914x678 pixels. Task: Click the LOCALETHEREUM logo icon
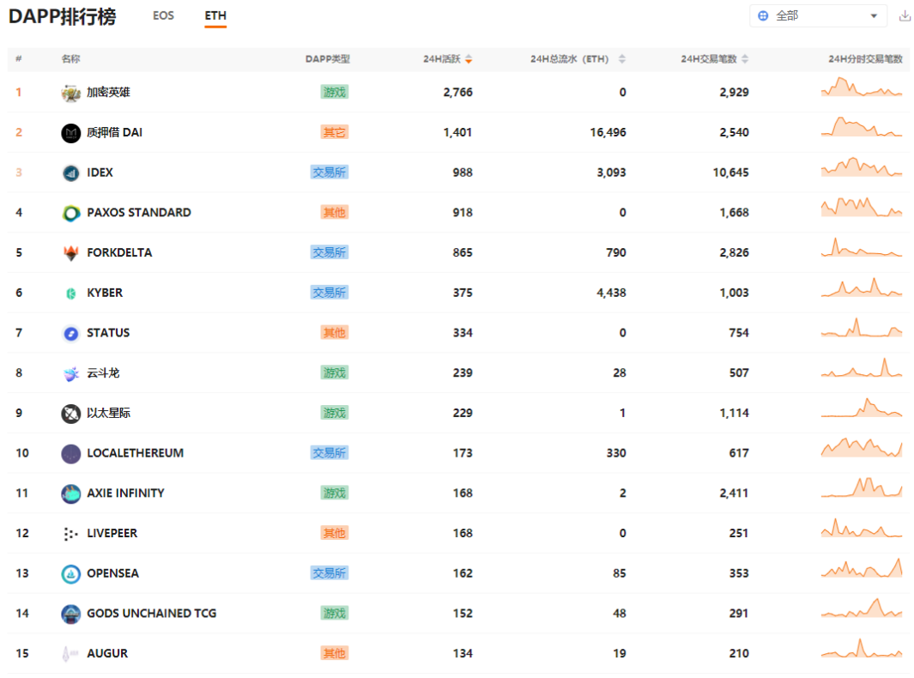click(x=71, y=453)
